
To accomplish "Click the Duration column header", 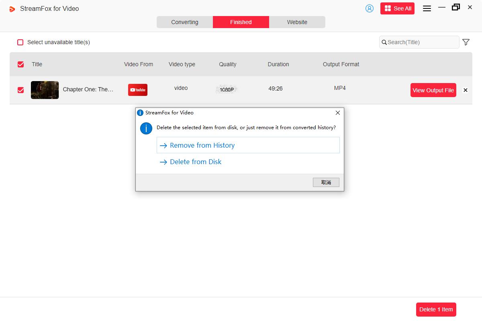I will [278, 64].
